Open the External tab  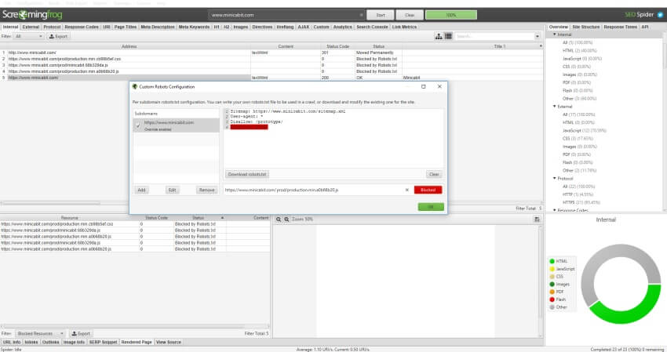(x=31, y=27)
